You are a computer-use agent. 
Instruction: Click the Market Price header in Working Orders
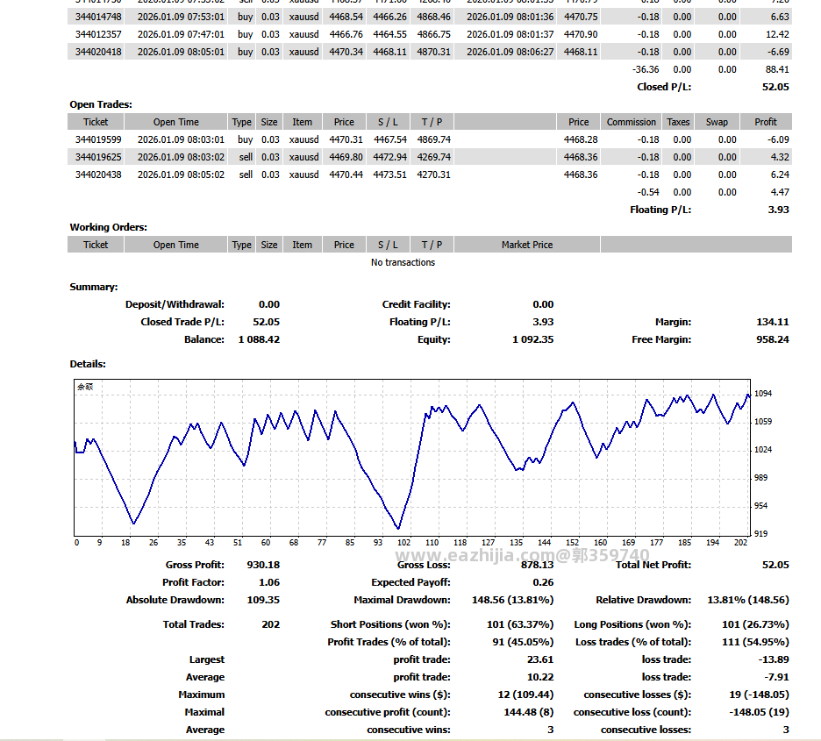point(527,245)
